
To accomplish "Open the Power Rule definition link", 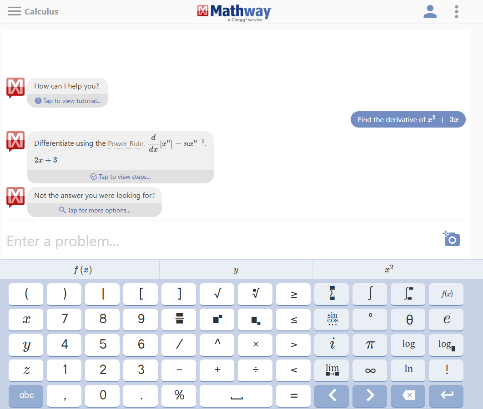I will pyautogui.click(x=126, y=143).
